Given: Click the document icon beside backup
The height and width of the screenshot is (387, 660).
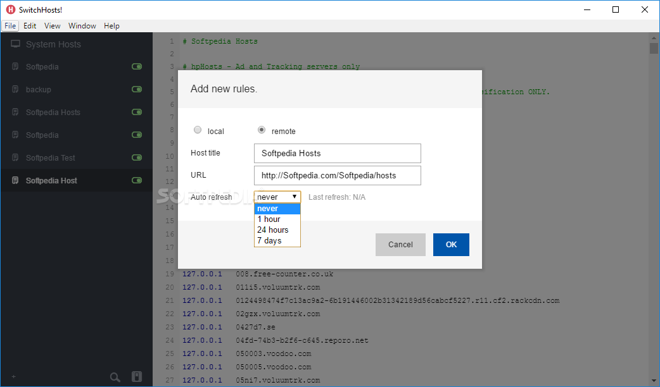Looking at the screenshot, I should point(15,89).
